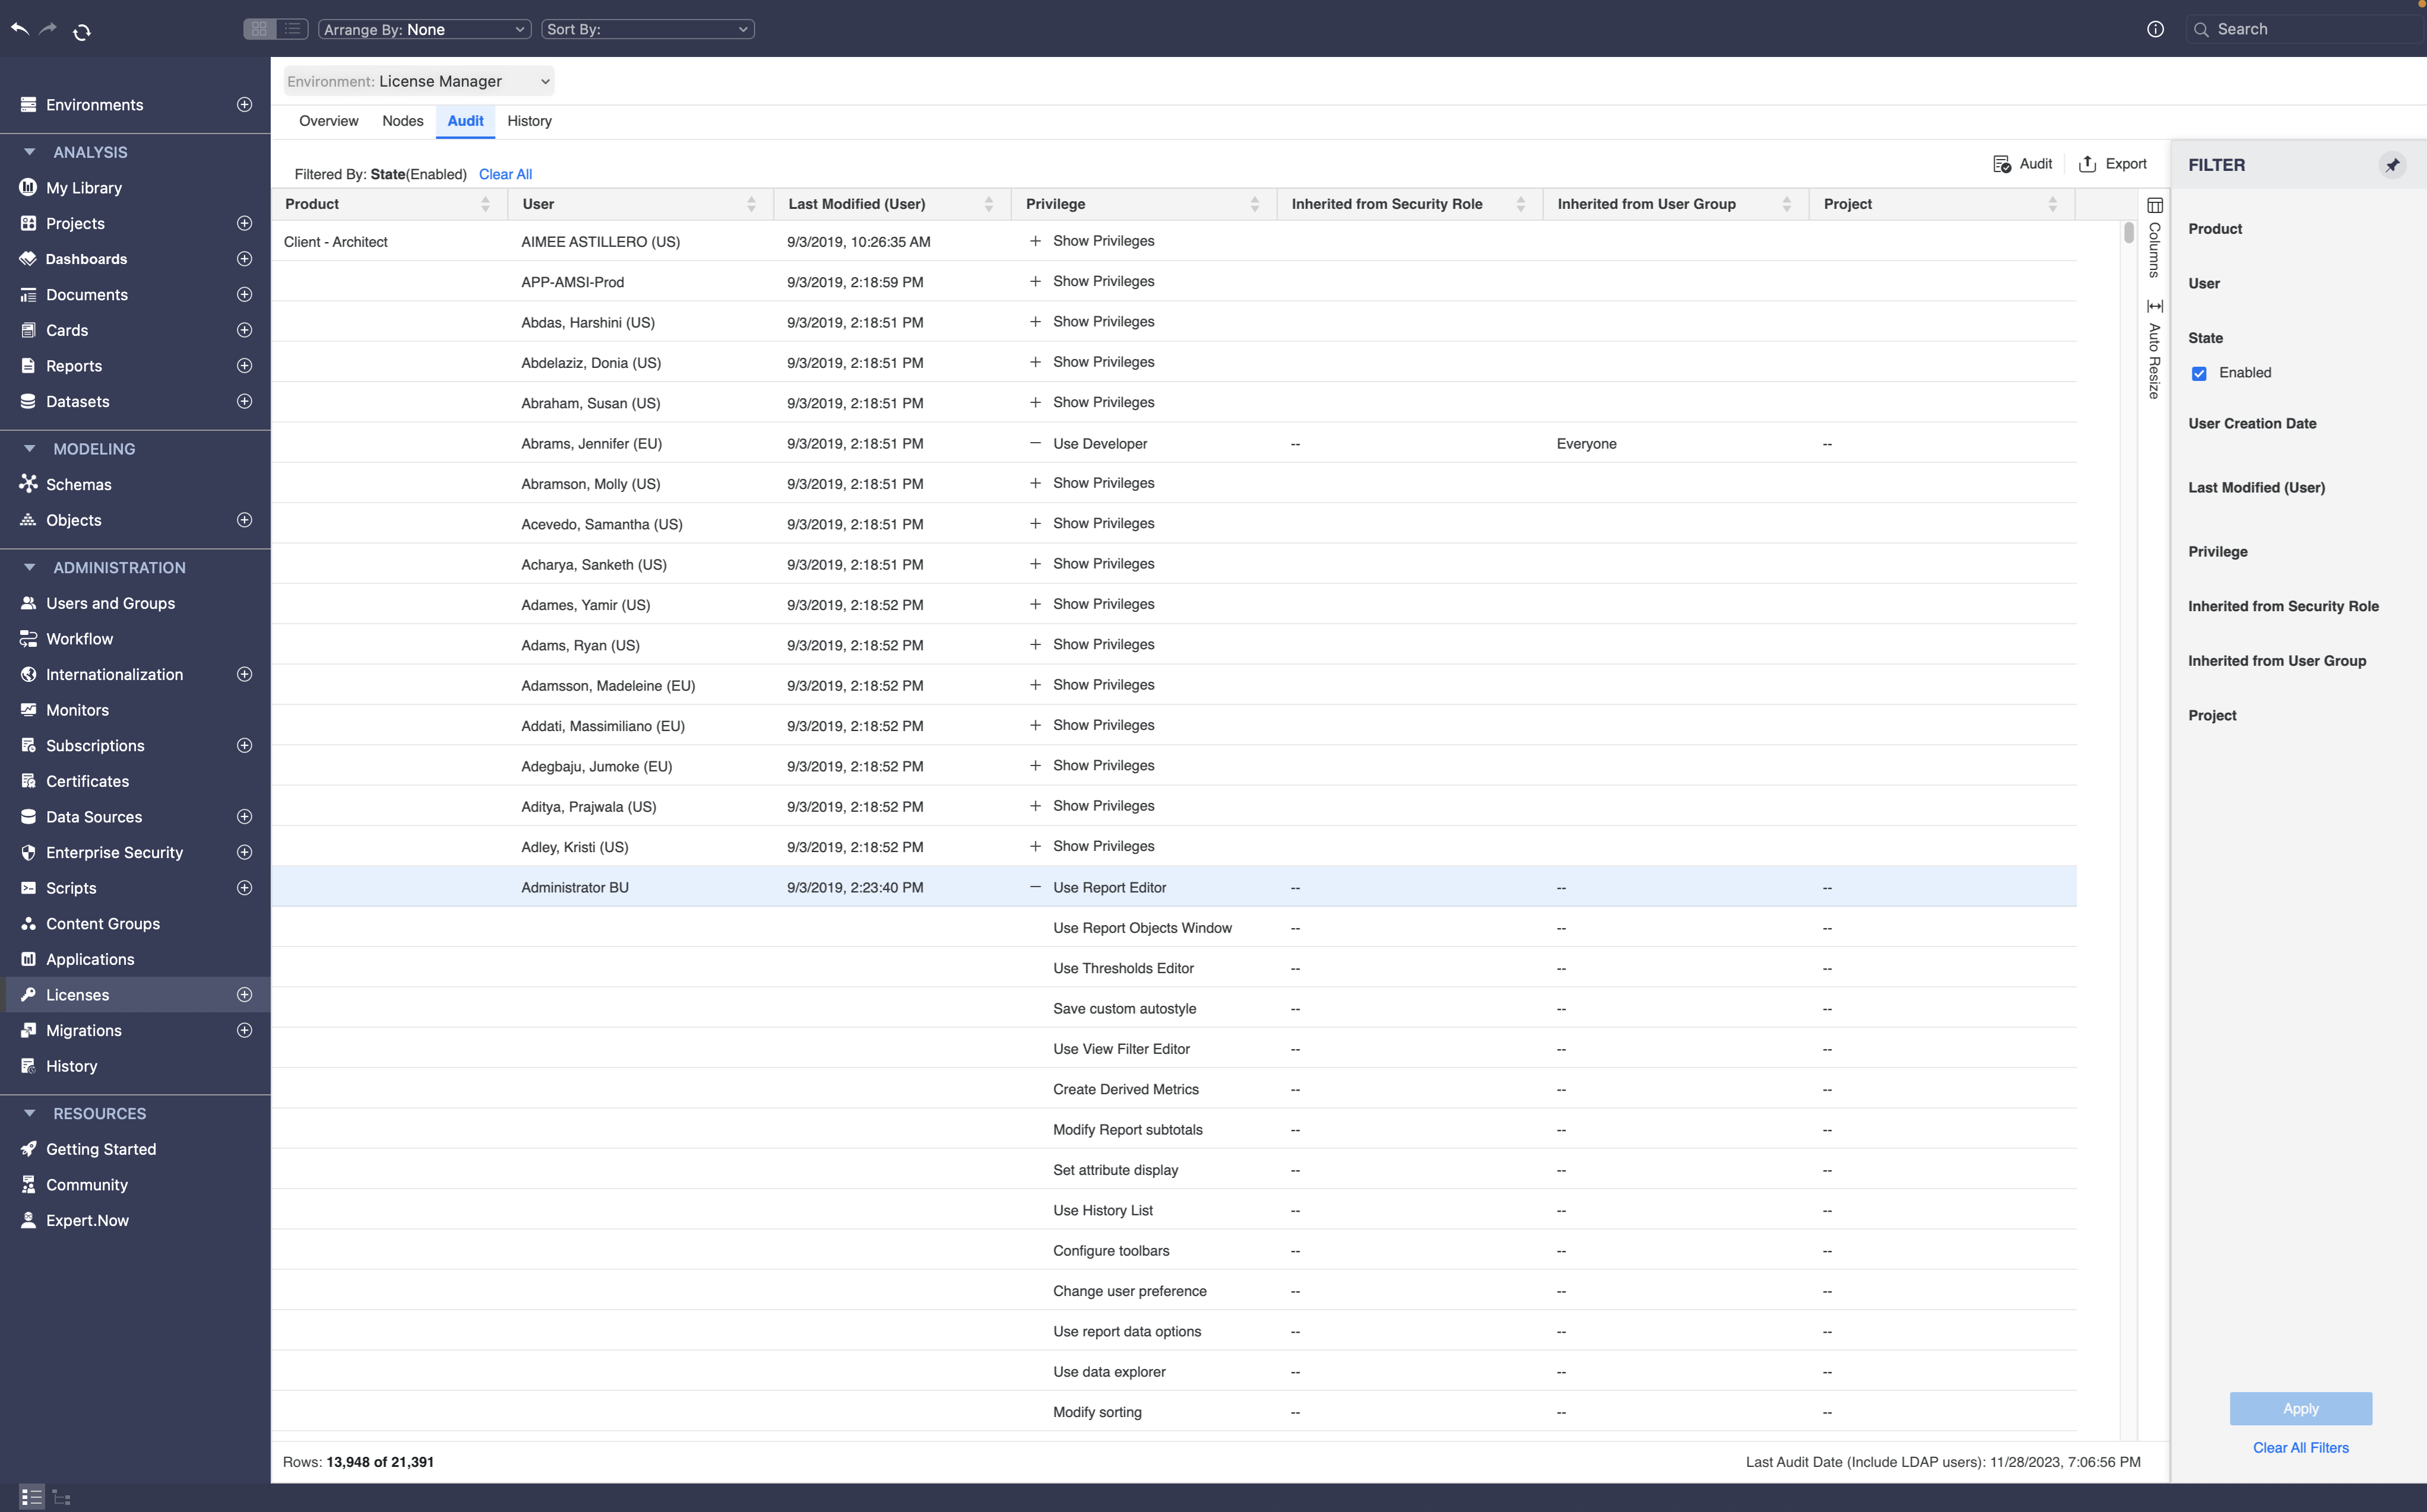Switch to the Nodes tab

click(402, 121)
